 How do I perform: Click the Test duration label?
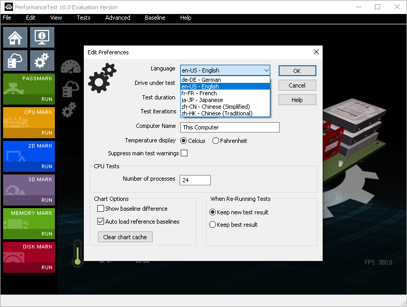point(158,97)
